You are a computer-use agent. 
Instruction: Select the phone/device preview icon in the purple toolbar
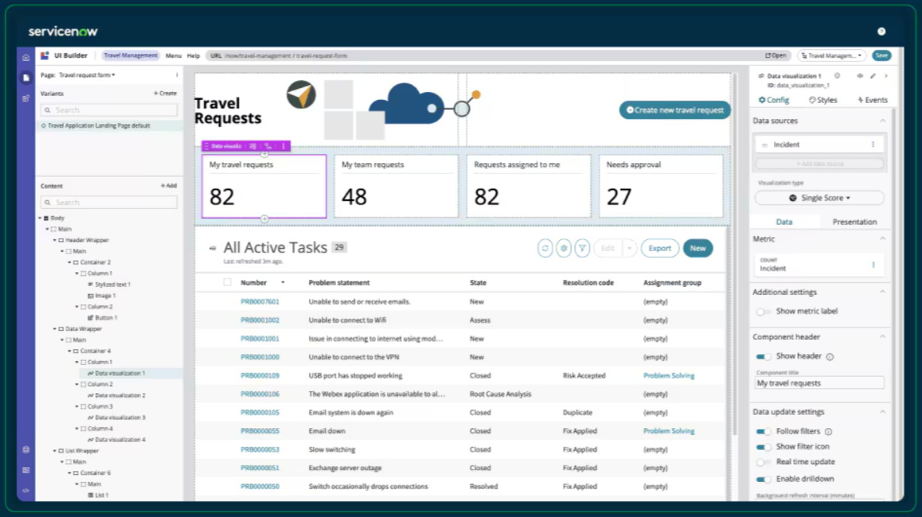pyautogui.click(x=268, y=146)
